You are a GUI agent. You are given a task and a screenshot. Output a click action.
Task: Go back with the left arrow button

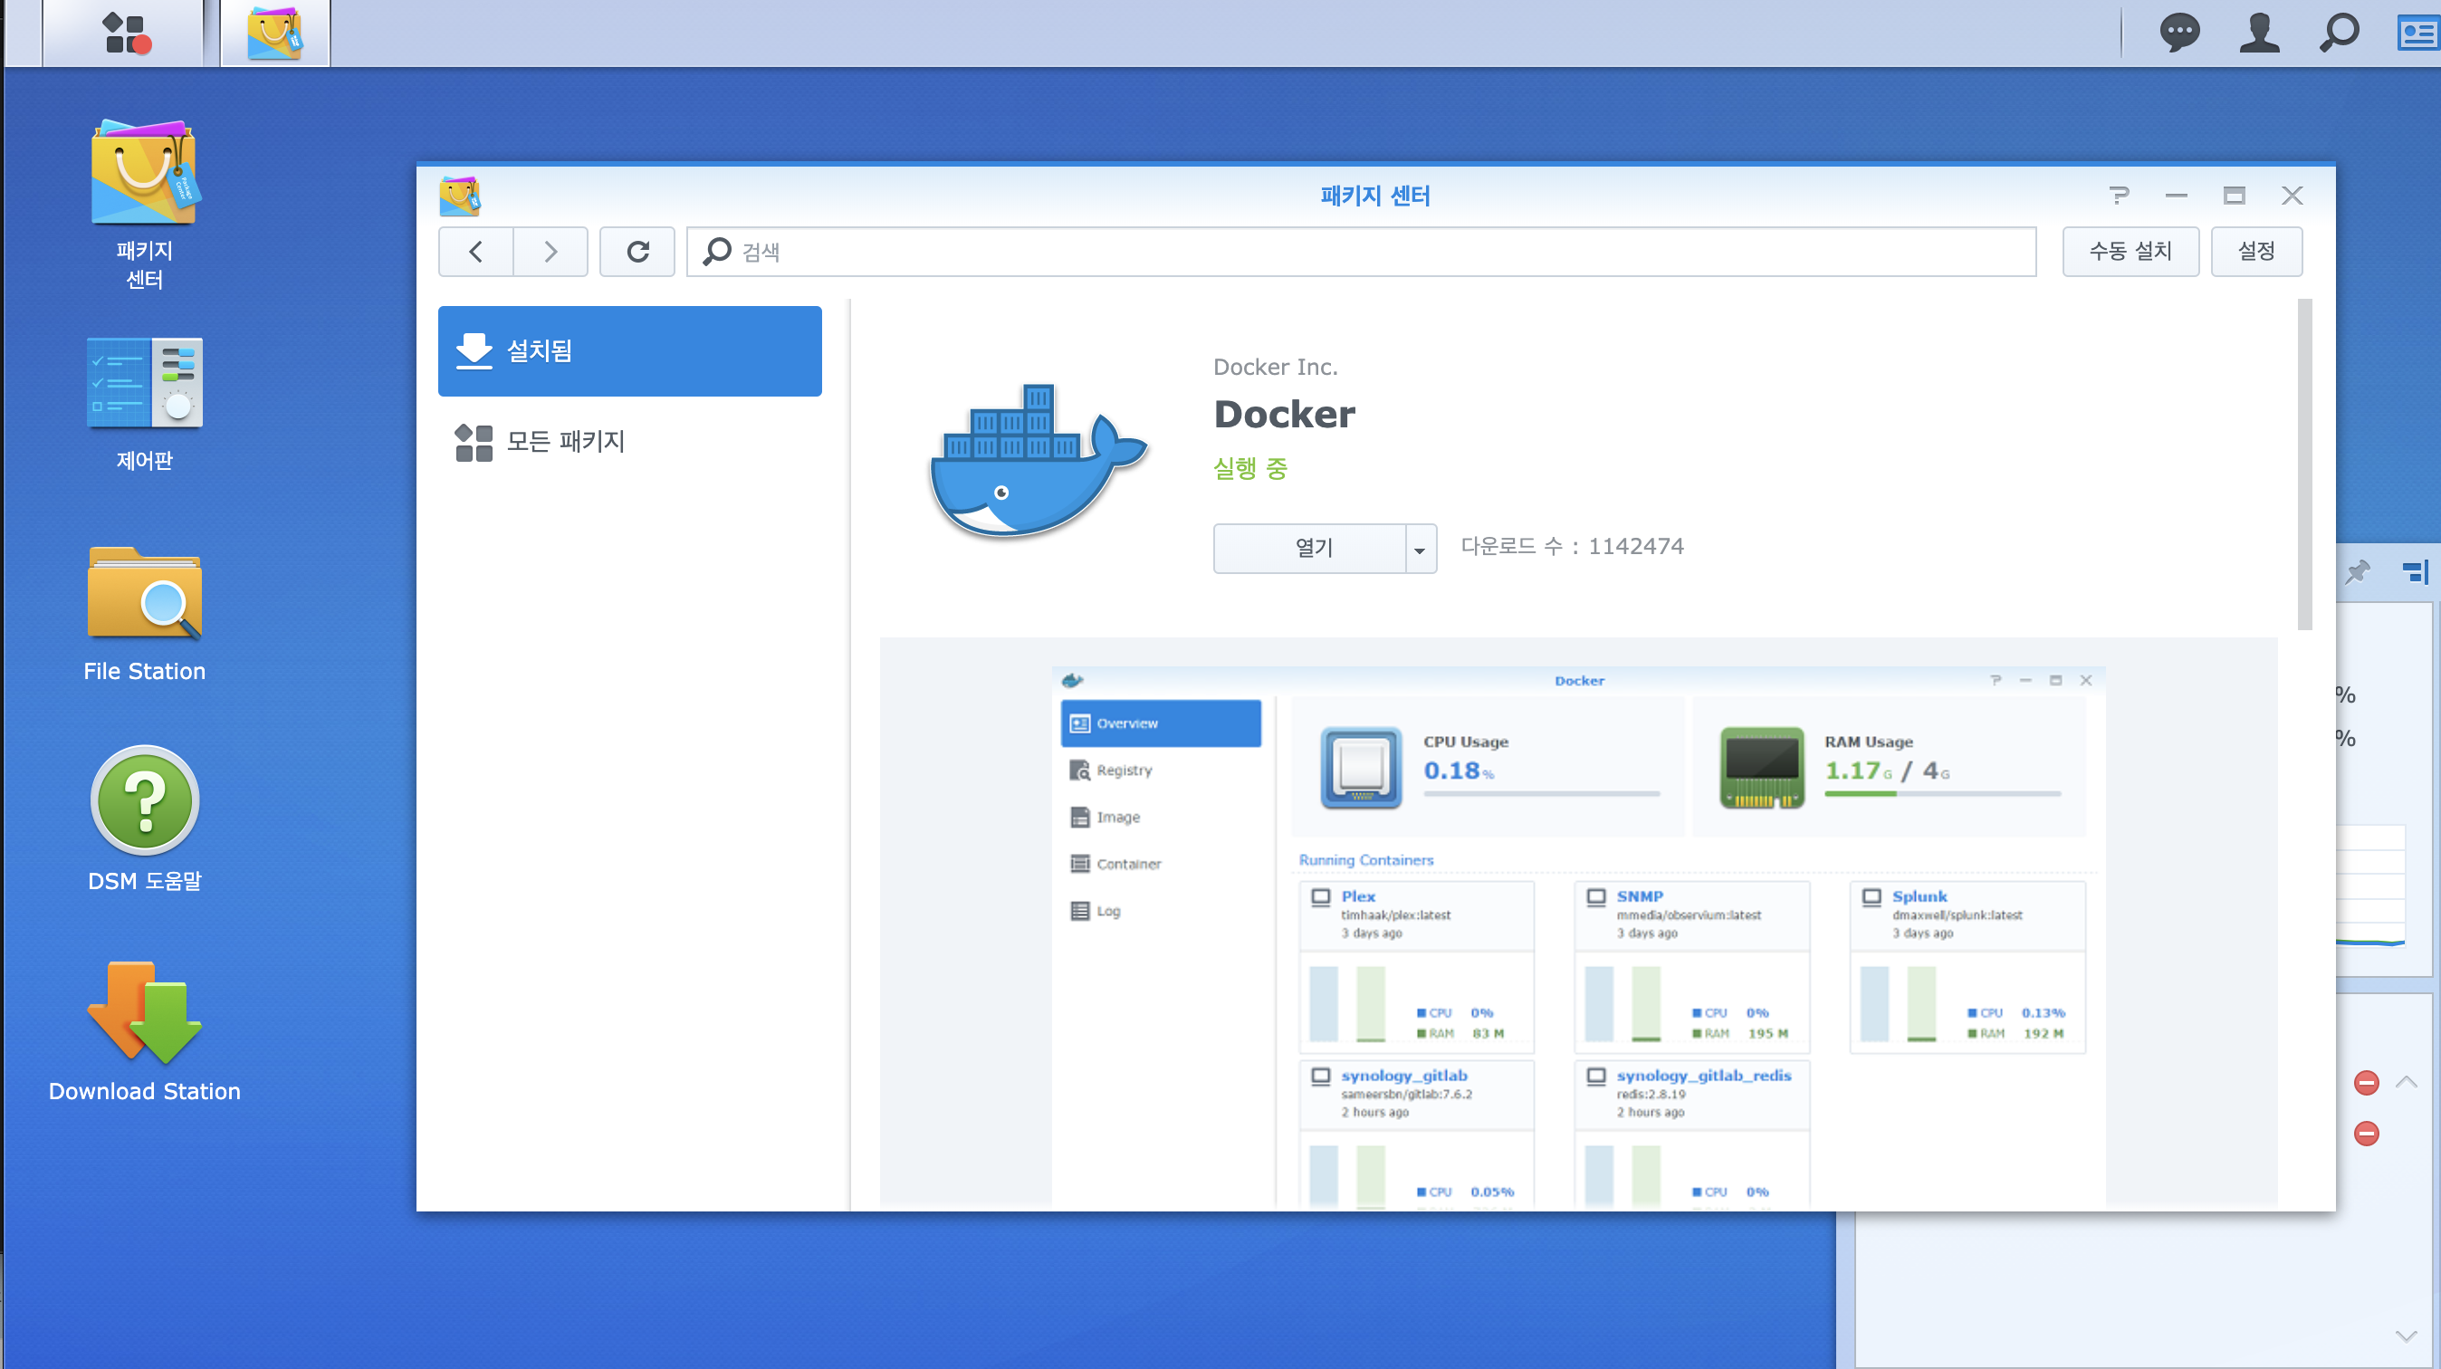[x=475, y=252]
